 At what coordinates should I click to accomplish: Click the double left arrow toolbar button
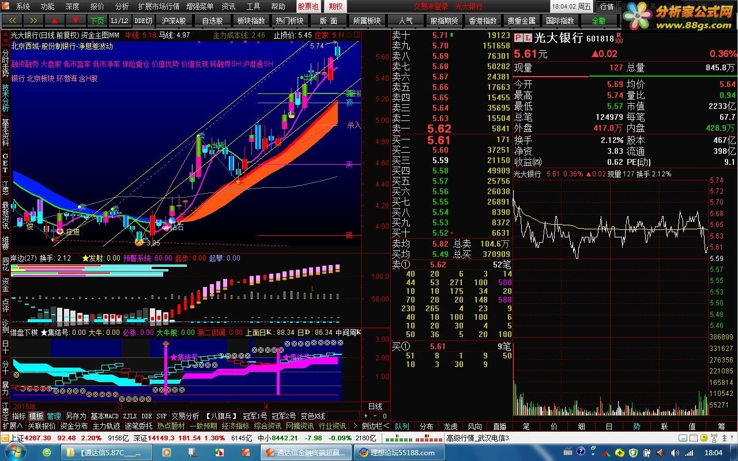pos(12,20)
